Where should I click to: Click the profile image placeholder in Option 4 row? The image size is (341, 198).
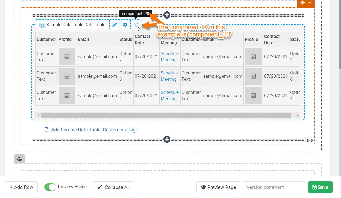point(67,95)
